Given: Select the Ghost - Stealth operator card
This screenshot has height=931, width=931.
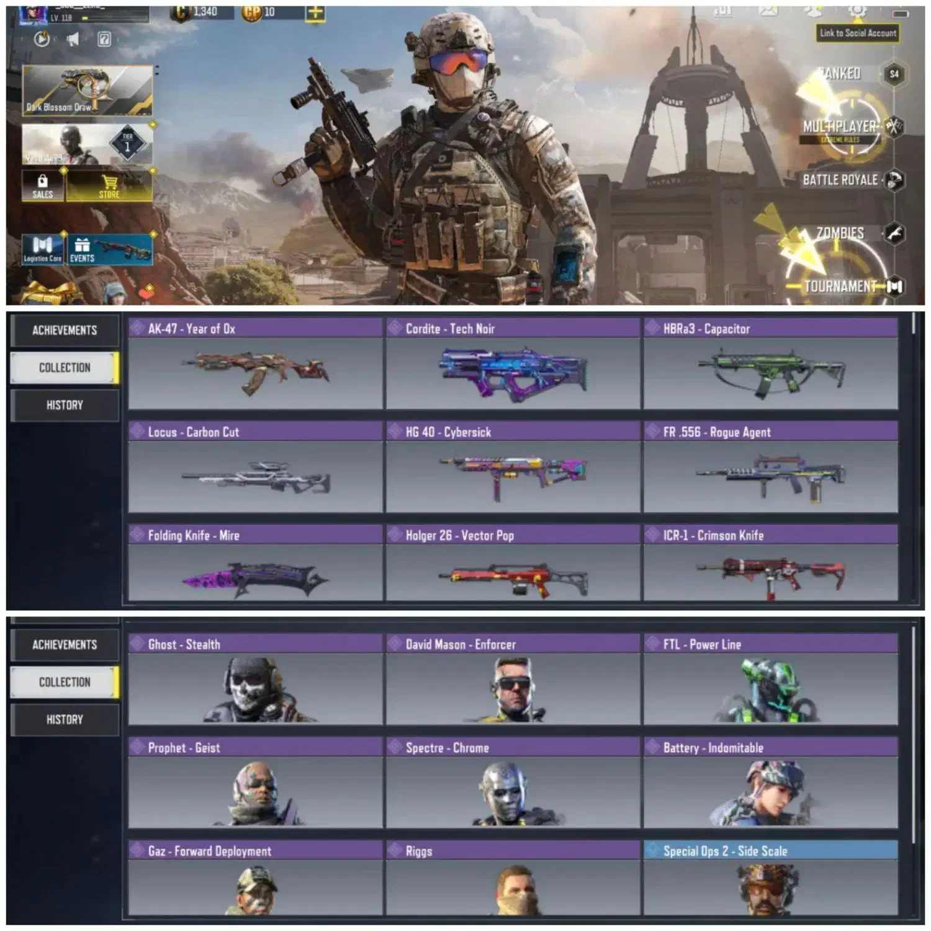Looking at the screenshot, I should point(256,679).
